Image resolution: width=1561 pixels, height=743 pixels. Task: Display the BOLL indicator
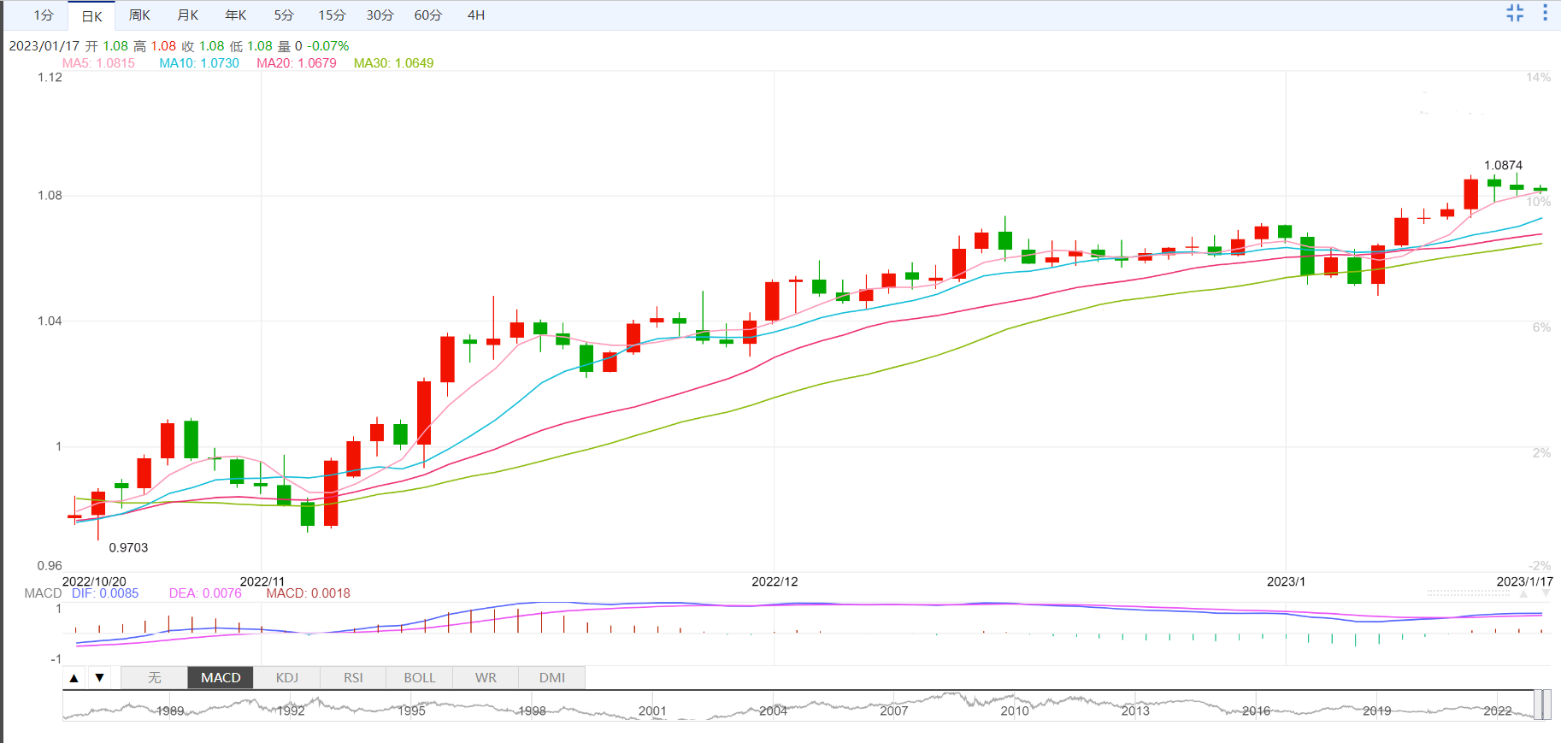420,678
